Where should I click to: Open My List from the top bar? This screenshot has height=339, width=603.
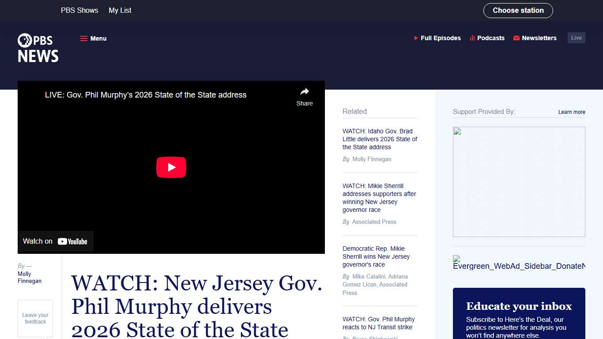tap(120, 10)
